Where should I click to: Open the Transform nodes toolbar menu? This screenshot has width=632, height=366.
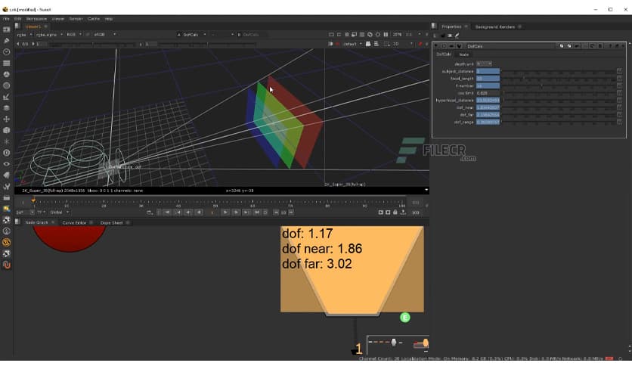click(7, 119)
